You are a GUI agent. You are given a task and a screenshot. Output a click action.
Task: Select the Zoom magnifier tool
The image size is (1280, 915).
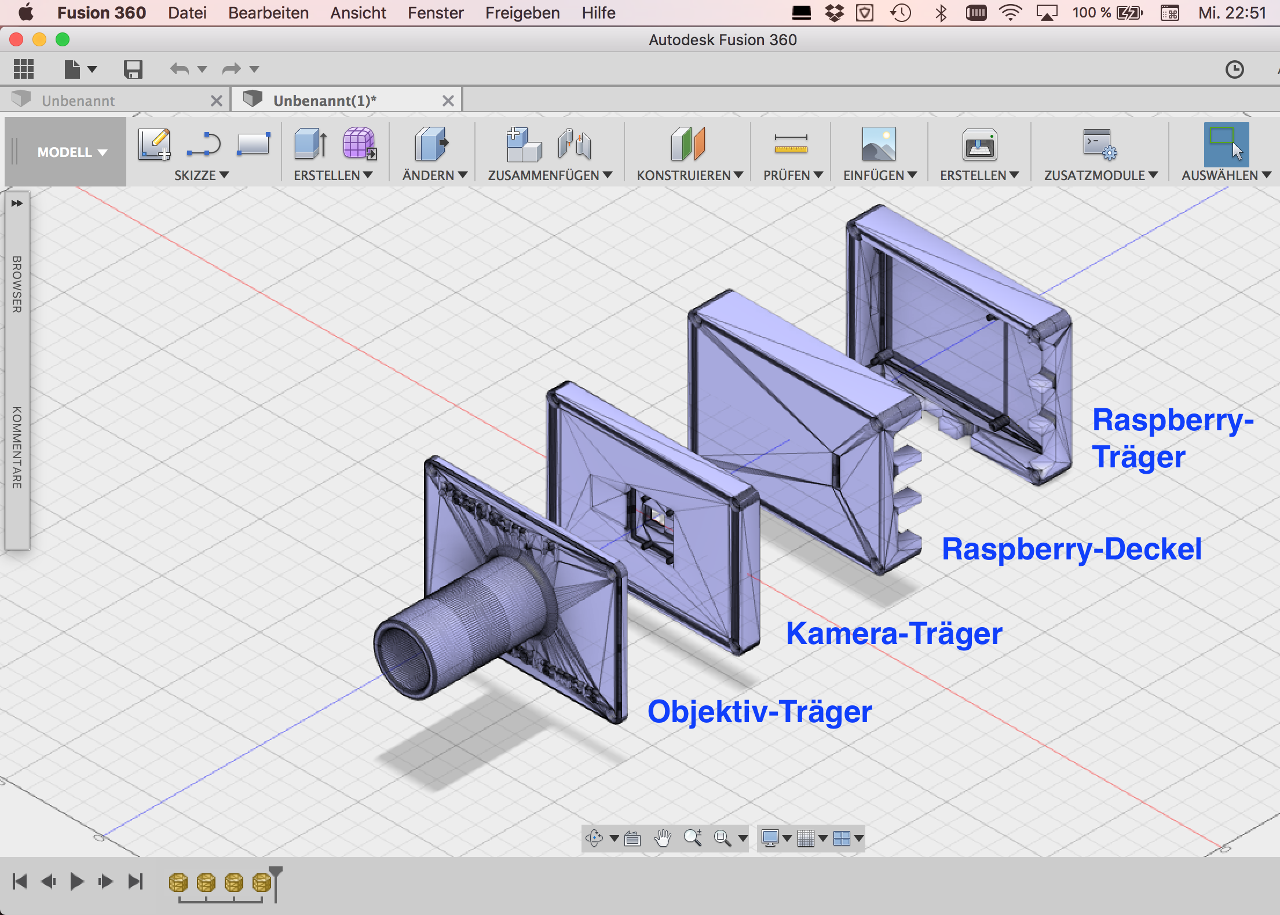[x=693, y=838]
